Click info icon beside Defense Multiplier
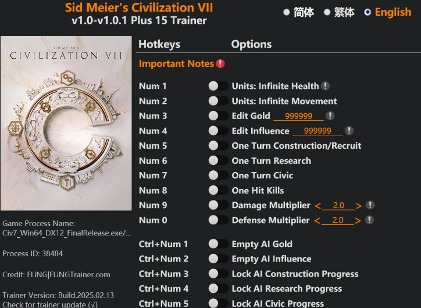 [370, 220]
